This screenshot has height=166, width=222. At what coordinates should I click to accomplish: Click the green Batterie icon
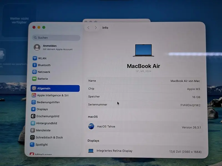coord(34,79)
